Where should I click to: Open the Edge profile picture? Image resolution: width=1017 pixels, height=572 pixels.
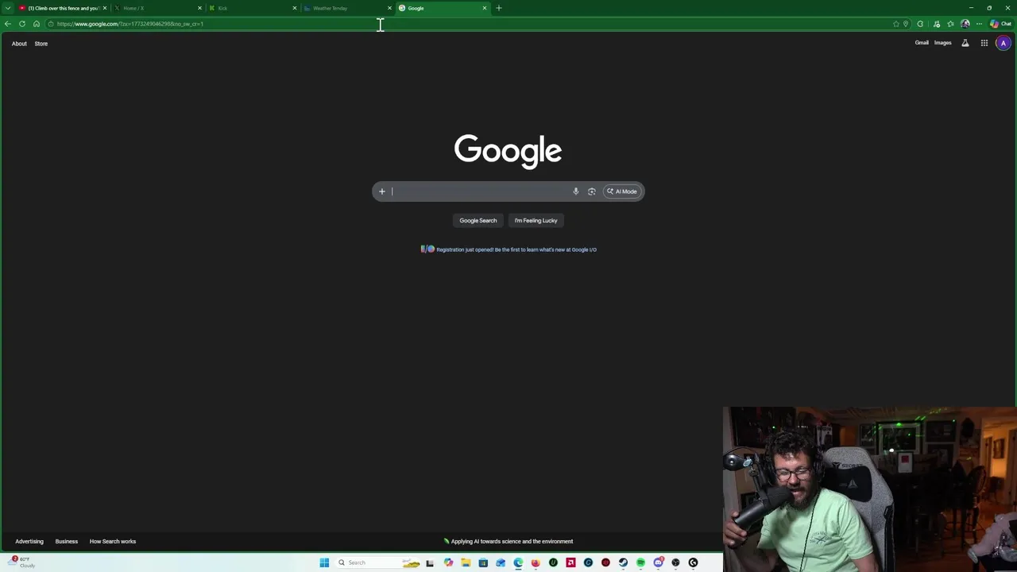(965, 24)
